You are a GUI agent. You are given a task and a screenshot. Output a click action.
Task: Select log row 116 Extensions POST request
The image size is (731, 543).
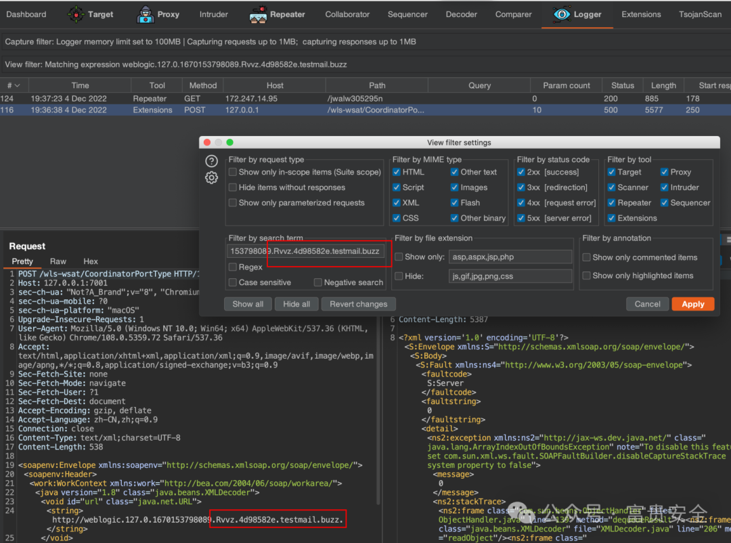pyautogui.click(x=365, y=110)
